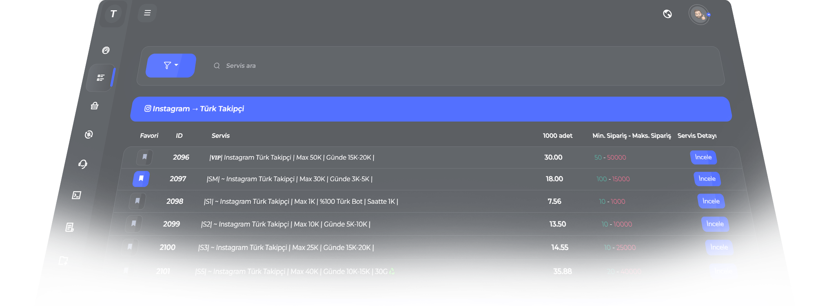Click the shopping basket icon in sidebar
Viewport: 829px width, 306px height.
[x=95, y=106]
